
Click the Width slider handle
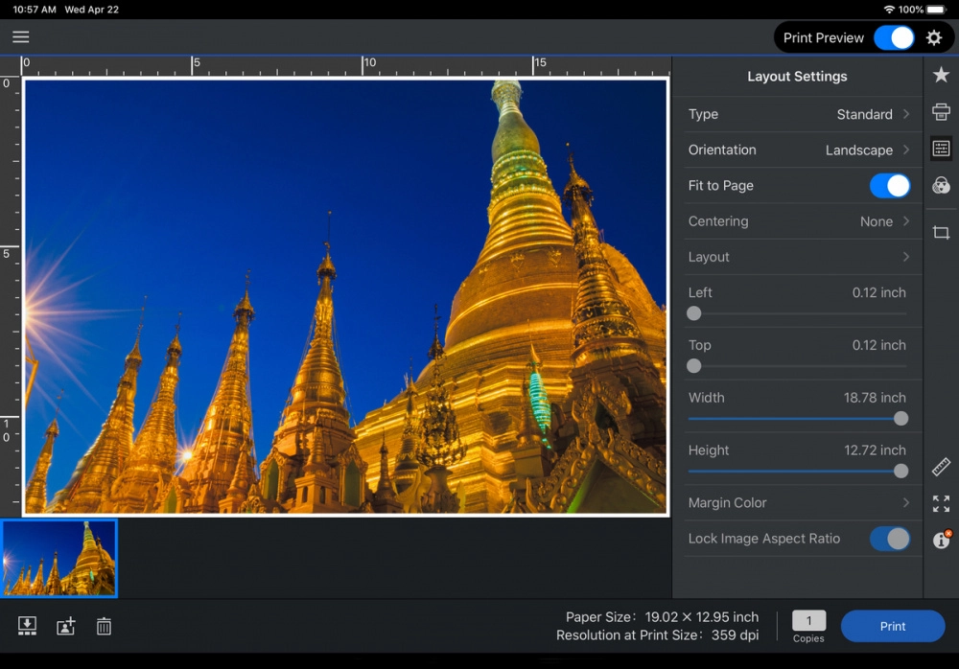(901, 419)
